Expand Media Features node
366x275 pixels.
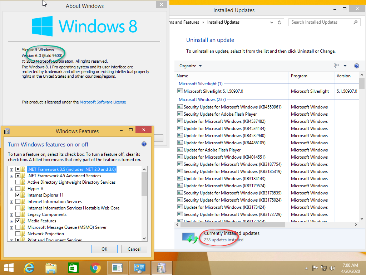pyautogui.click(x=11, y=221)
